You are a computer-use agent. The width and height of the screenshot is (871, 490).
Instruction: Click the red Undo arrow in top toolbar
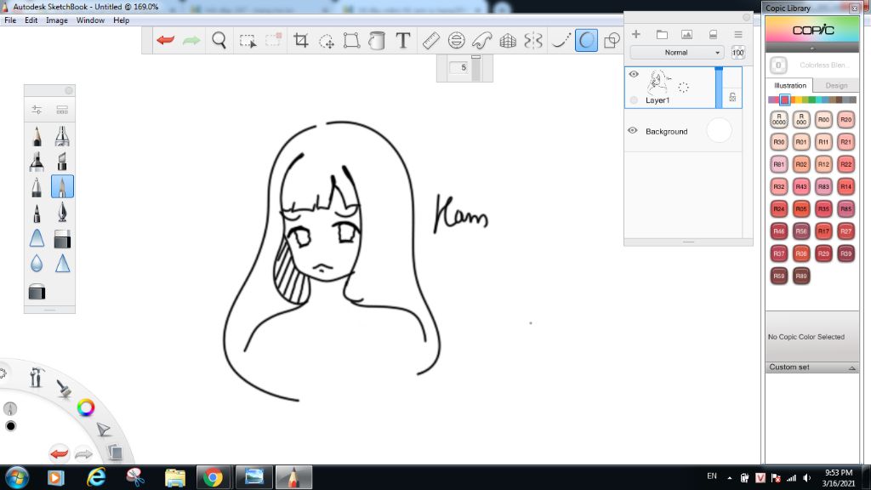[x=166, y=40]
